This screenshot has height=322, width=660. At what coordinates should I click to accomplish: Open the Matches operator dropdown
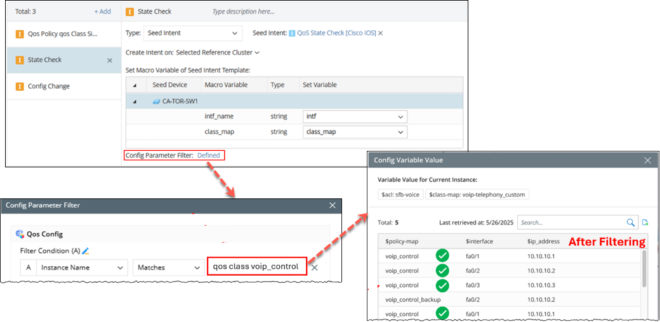[x=168, y=267]
